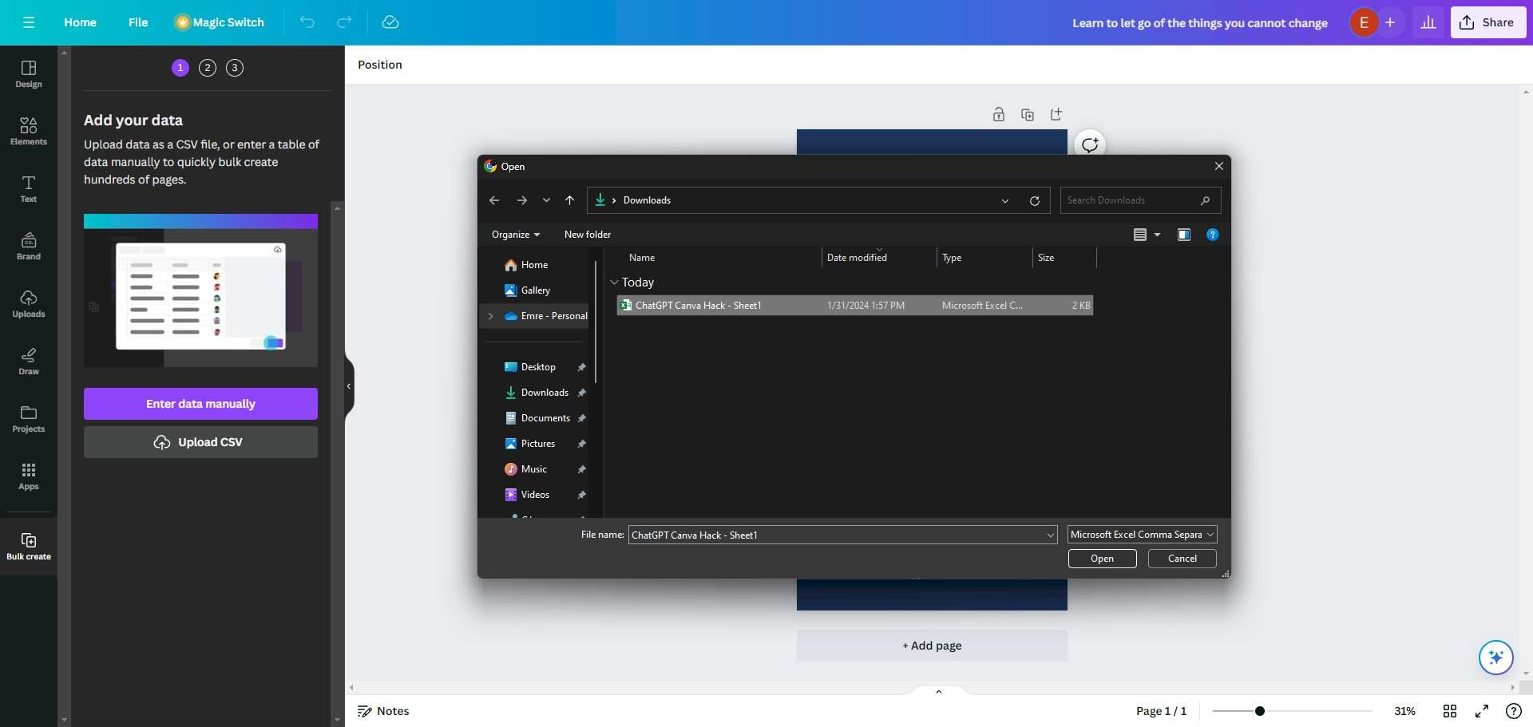
Task: Refresh the Downloads folder listing
Action: click(x=1035, y=200)
